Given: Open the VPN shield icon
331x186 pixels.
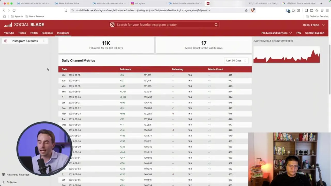Looking at the screenshot, I should tap(322, 10).
